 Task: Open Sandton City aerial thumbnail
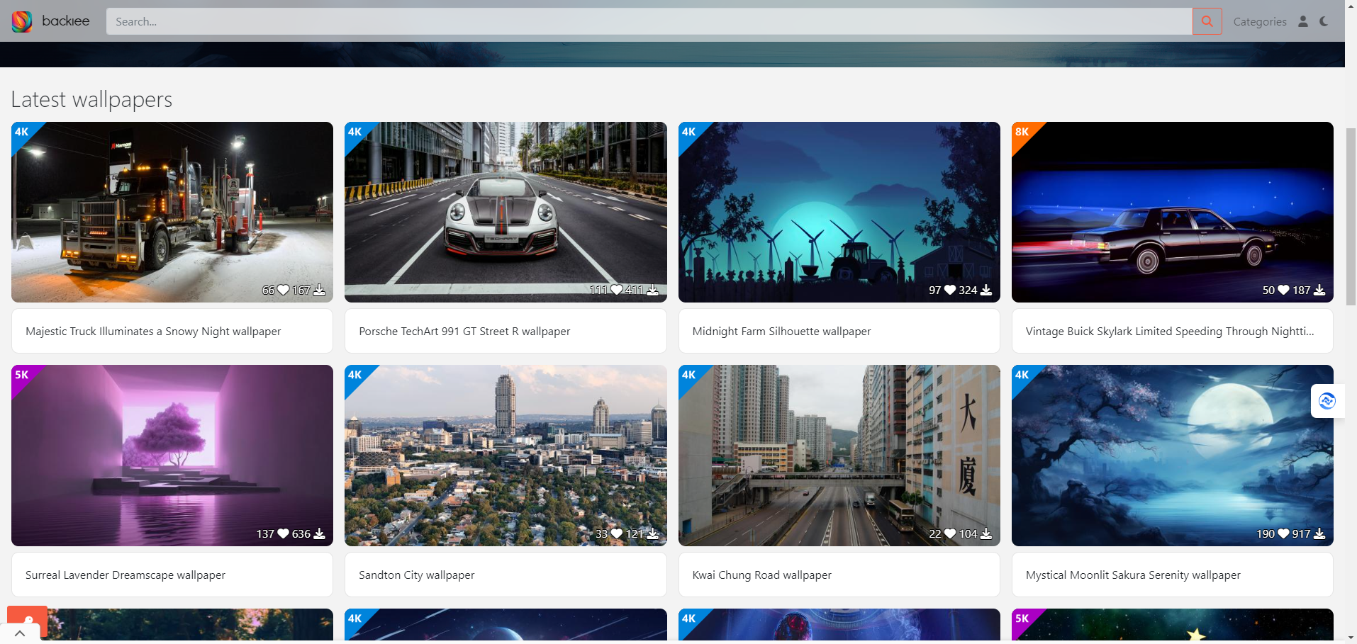point(506,456)
